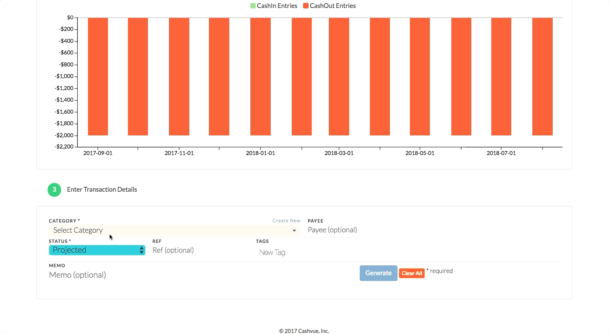Screen dimensions: 609x334
Task: Click the green CashIn legend color square
Action: (253, 6)
